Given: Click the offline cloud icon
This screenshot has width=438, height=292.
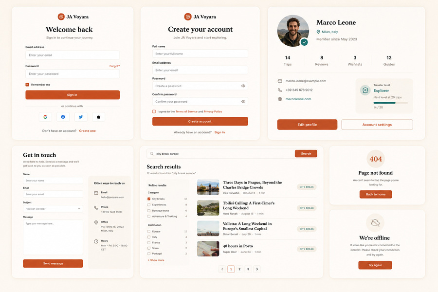Looking at the screenshot, I should coord(375,223).
